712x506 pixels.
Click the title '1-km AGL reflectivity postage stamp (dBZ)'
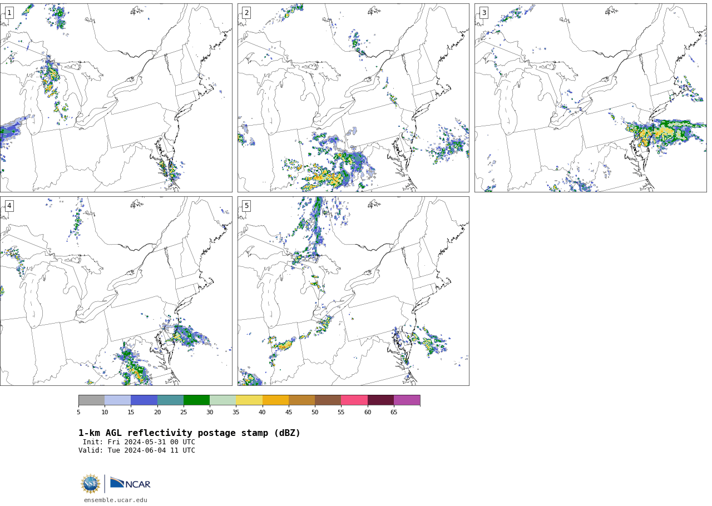189,433
